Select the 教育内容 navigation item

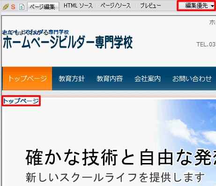[x=110, y=79]
